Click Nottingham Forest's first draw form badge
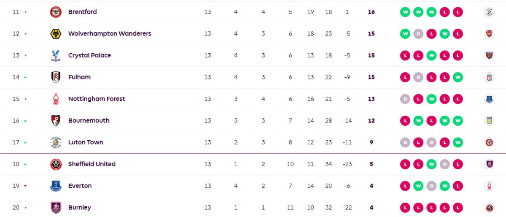 (x=405, y=99)
